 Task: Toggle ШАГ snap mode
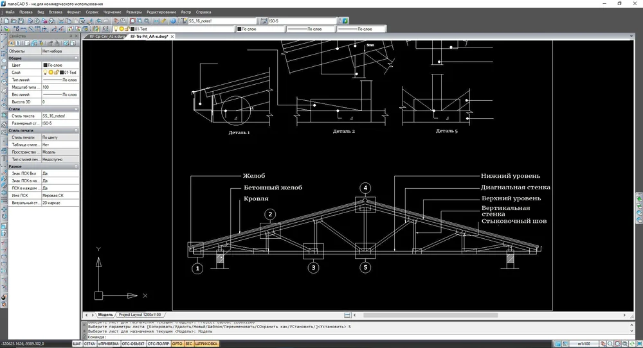coord(77,344)
